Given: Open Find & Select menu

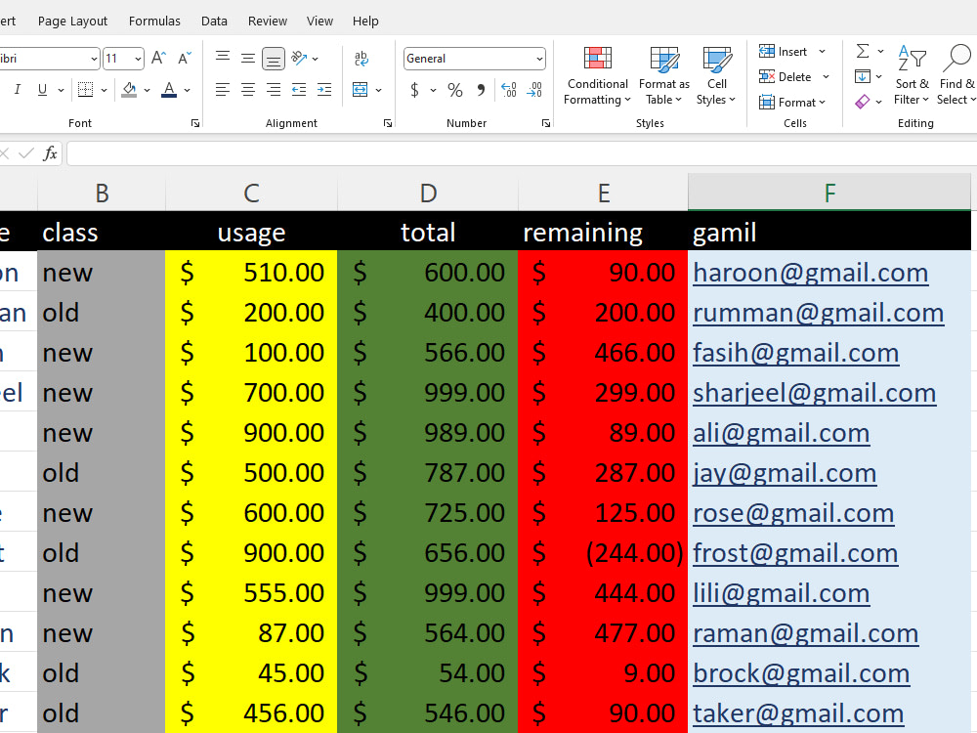Looking at the screenshot, I should click(x=956, y=76).
